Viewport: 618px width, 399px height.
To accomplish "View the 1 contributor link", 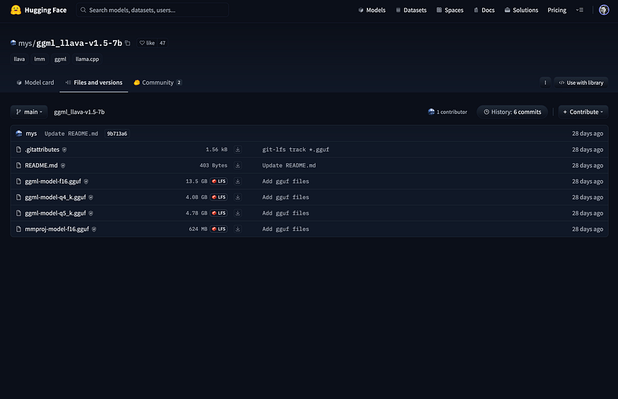I will [x=447, y=112].
